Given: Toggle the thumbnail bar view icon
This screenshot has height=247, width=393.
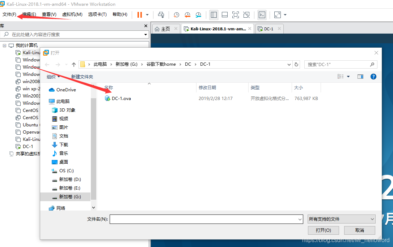Looking at the screenshot, I should [225, 15].
